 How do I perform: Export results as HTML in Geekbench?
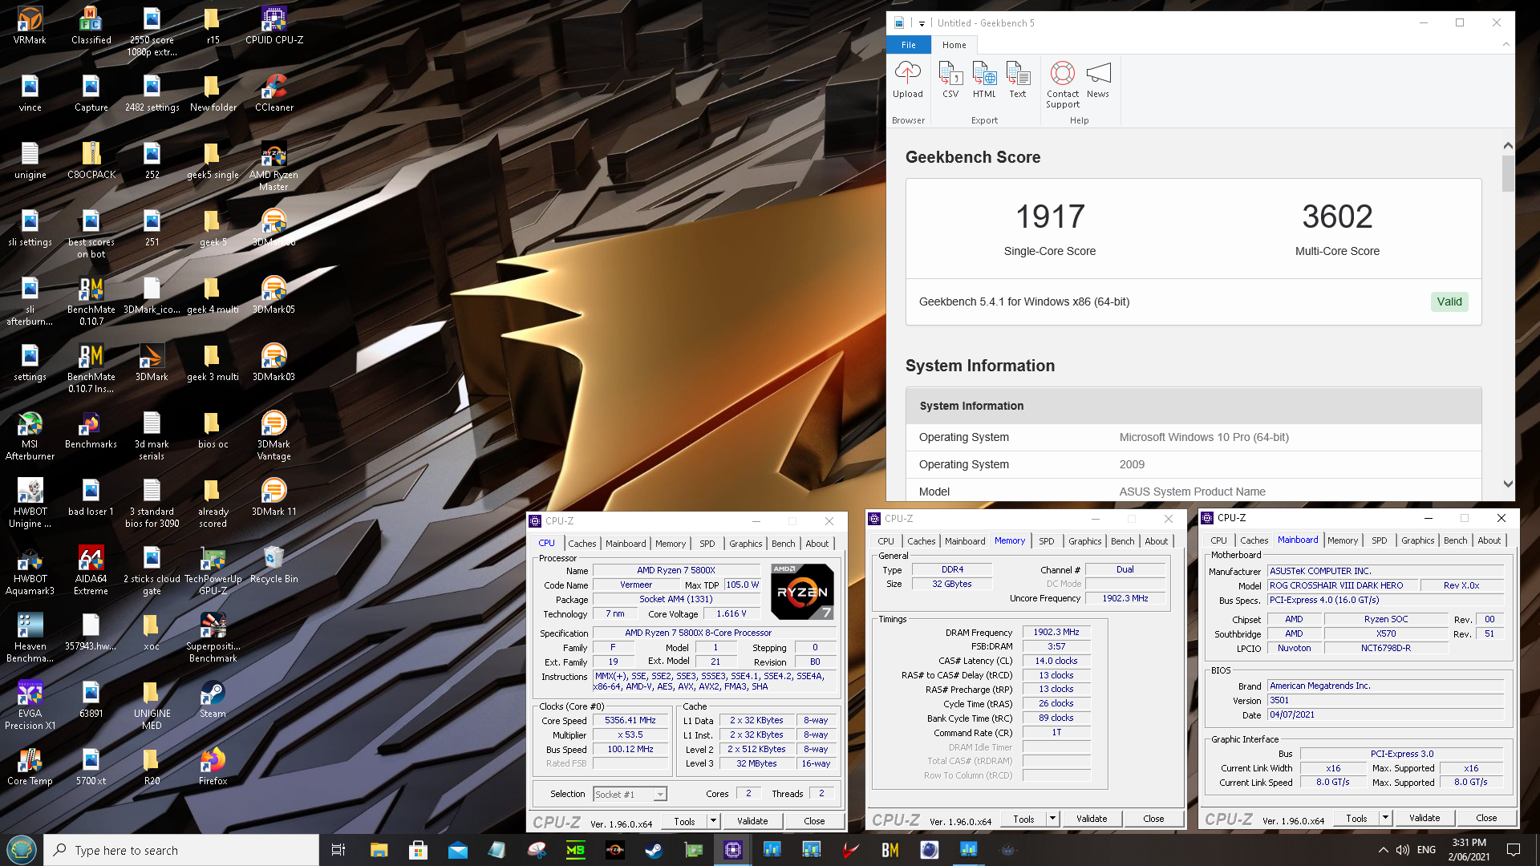(984, 80)
